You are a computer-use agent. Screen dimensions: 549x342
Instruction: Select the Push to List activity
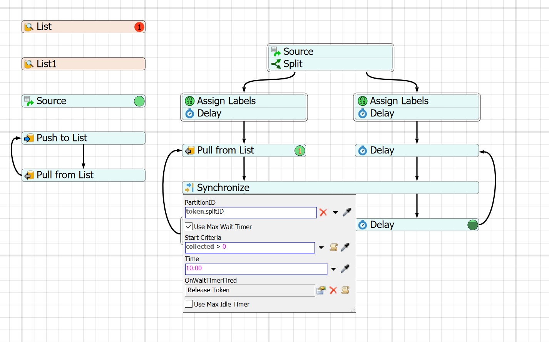[83, 138]
